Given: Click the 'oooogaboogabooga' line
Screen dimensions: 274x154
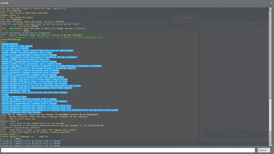Looking at the screenshot, I should pyautogui.click(x=11, y=39).
